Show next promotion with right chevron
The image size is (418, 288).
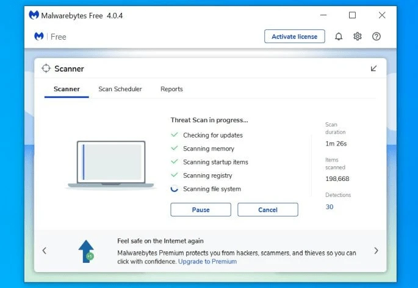pyautogui.click(x=376, y=251)
